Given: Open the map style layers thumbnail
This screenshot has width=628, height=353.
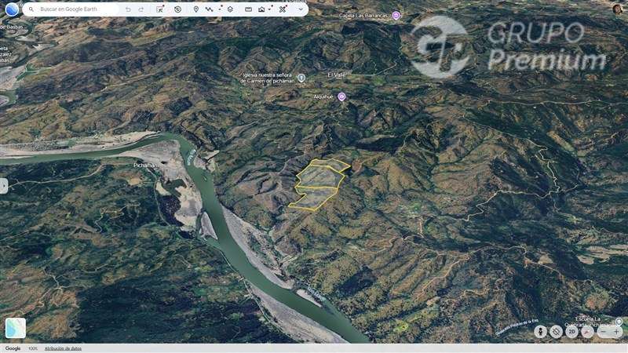Looking at the screenshot, I should (x=16, y=328).
